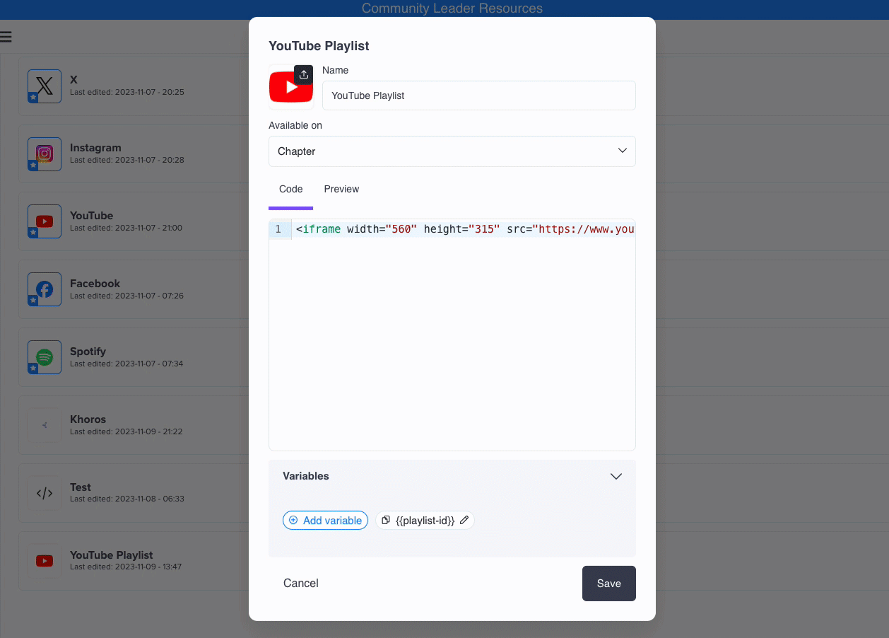Select the Code tab
The image size is (889, 638).
290,189
